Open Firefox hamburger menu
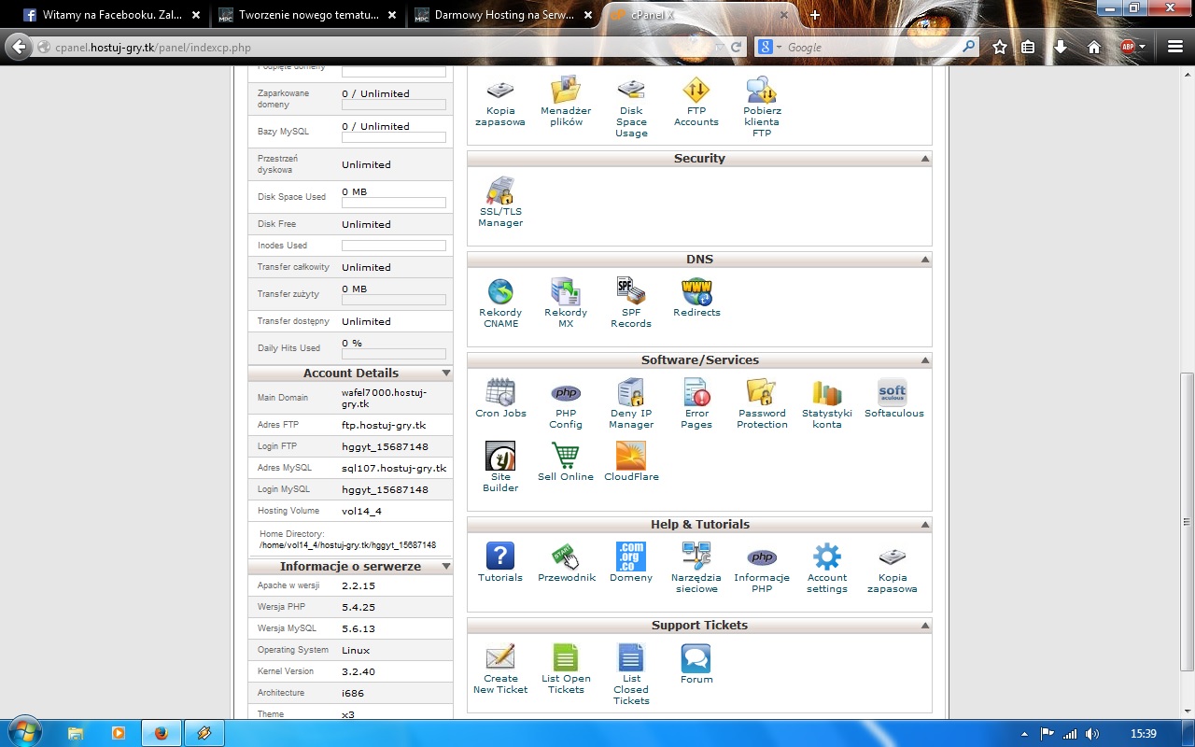The height and width of the screenshot is (747, 1195). coord(1174,47)
